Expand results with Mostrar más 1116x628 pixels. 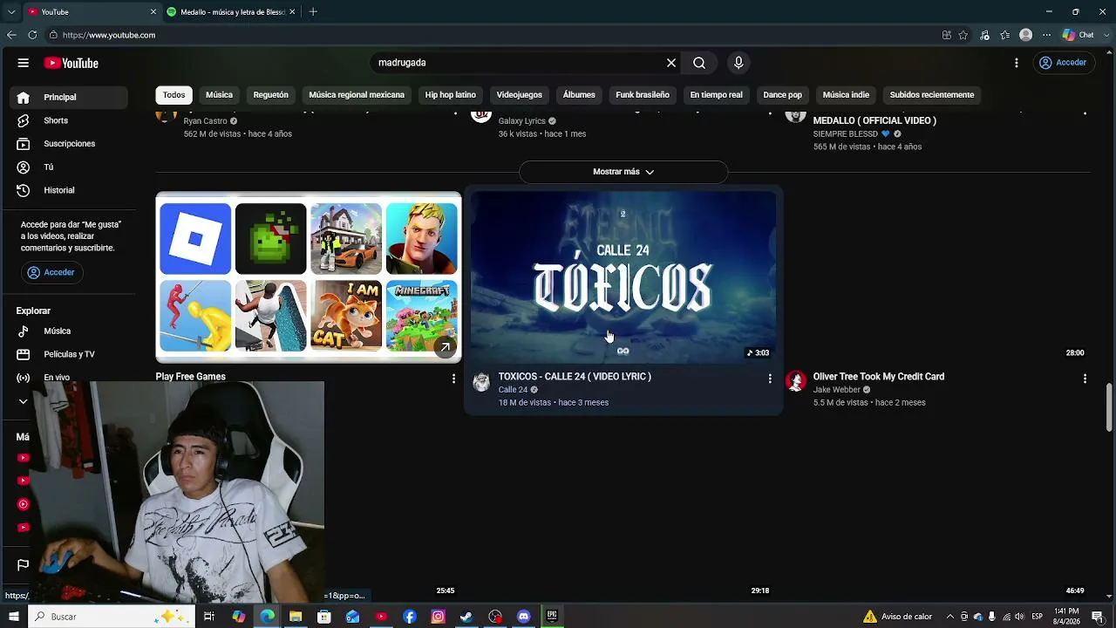(623, 172)
